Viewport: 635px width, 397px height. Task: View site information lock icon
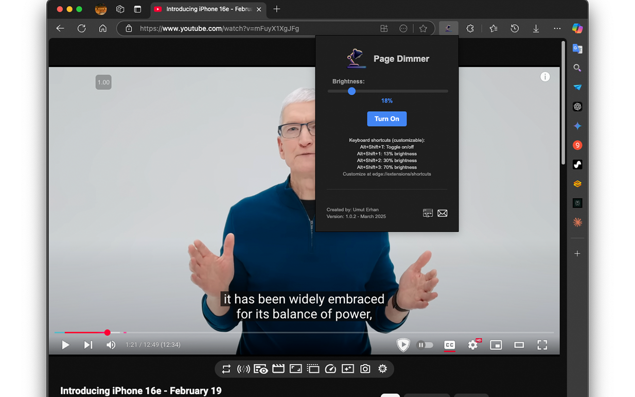(x=128, y=28)
